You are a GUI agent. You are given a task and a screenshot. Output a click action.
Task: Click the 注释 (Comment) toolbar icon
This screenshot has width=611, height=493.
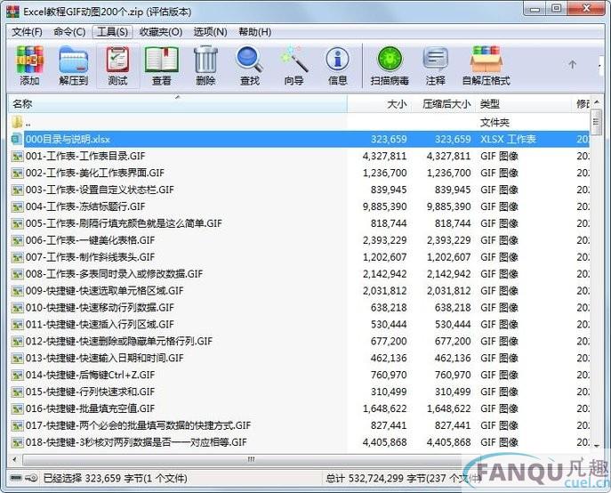(x=435, y=60)
